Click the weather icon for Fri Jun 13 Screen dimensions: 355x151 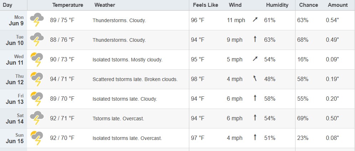tap(37, 99)
